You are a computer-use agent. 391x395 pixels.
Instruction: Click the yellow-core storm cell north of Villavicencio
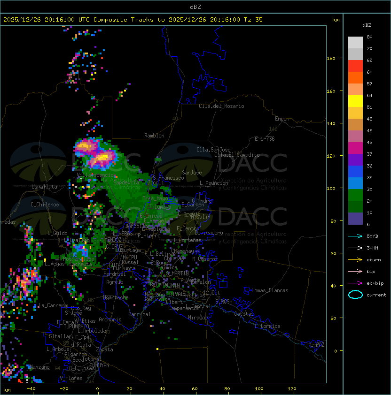pyautogui.click(x=102, y=158)
